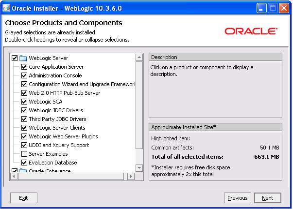
Task: Uncheck the Administration Console checkbox
Action: [x=24, y=75]
